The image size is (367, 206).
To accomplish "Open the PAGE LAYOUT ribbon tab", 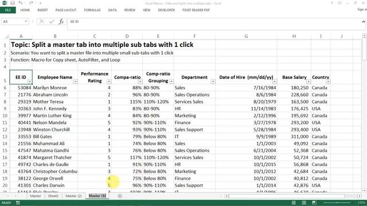I will [66, 10].
